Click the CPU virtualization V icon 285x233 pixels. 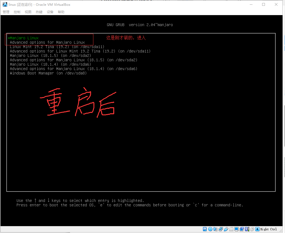point(247,229)
